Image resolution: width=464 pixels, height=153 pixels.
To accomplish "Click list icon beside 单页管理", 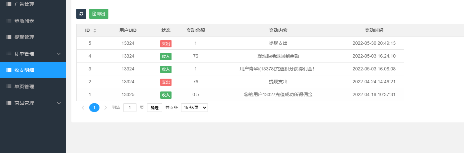I will [9, 87].
